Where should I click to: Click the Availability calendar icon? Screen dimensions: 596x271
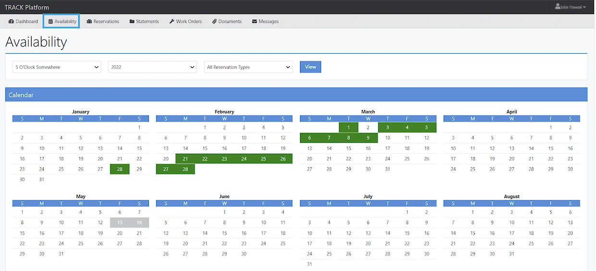[x=50, y=22]
